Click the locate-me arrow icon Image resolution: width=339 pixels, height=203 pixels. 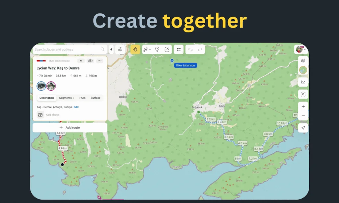point(303,128)
